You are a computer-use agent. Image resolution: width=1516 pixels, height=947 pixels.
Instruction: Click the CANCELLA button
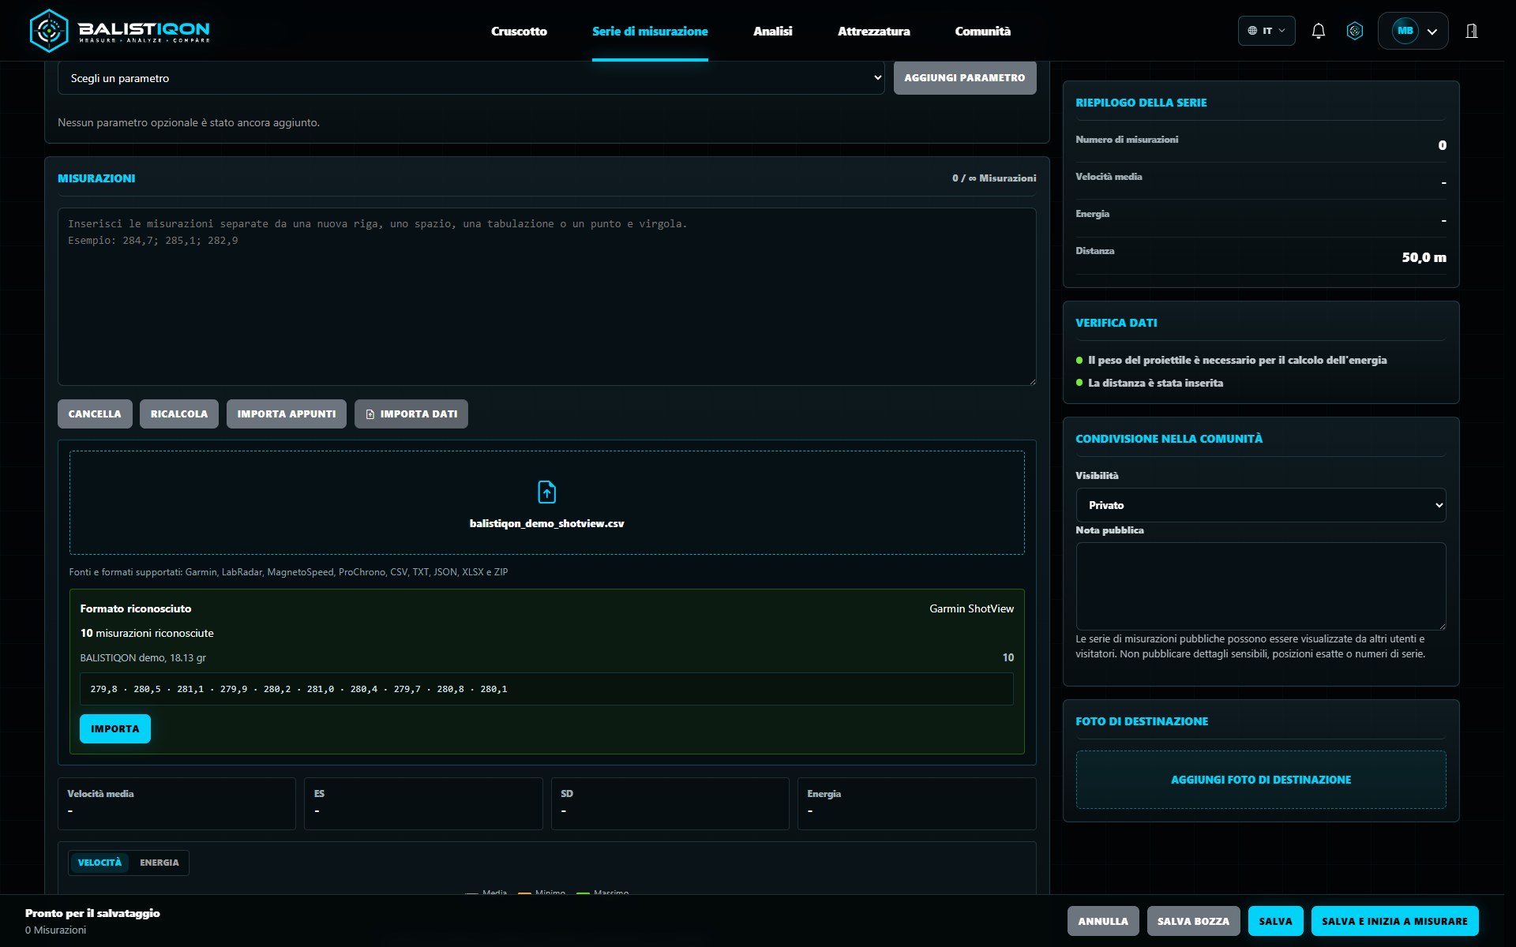pyautogui.click(x=95, y=414)
